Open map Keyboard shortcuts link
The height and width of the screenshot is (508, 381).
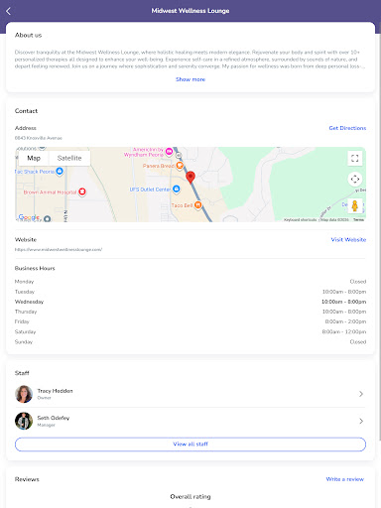(x=301, y=219)
